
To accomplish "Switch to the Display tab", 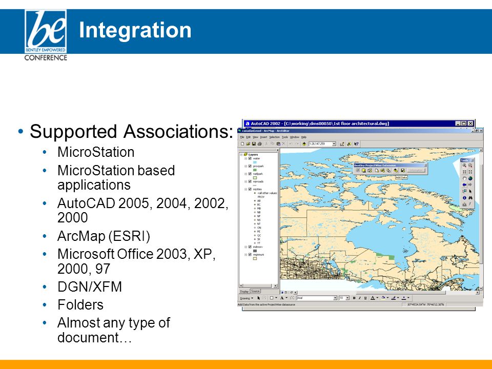I will (244, 292).
